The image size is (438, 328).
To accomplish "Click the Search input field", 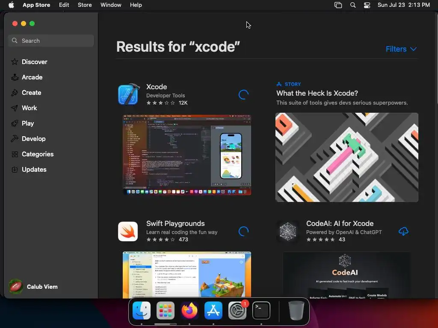I will 51,41.
